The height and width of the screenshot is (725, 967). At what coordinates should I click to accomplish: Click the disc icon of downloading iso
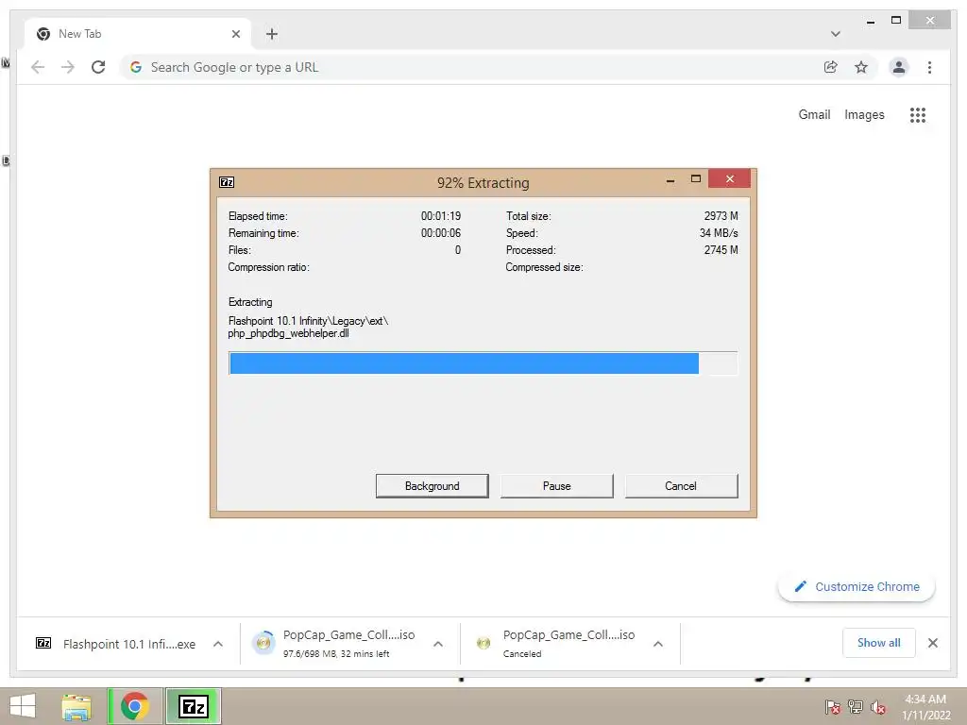coord(263,643)
